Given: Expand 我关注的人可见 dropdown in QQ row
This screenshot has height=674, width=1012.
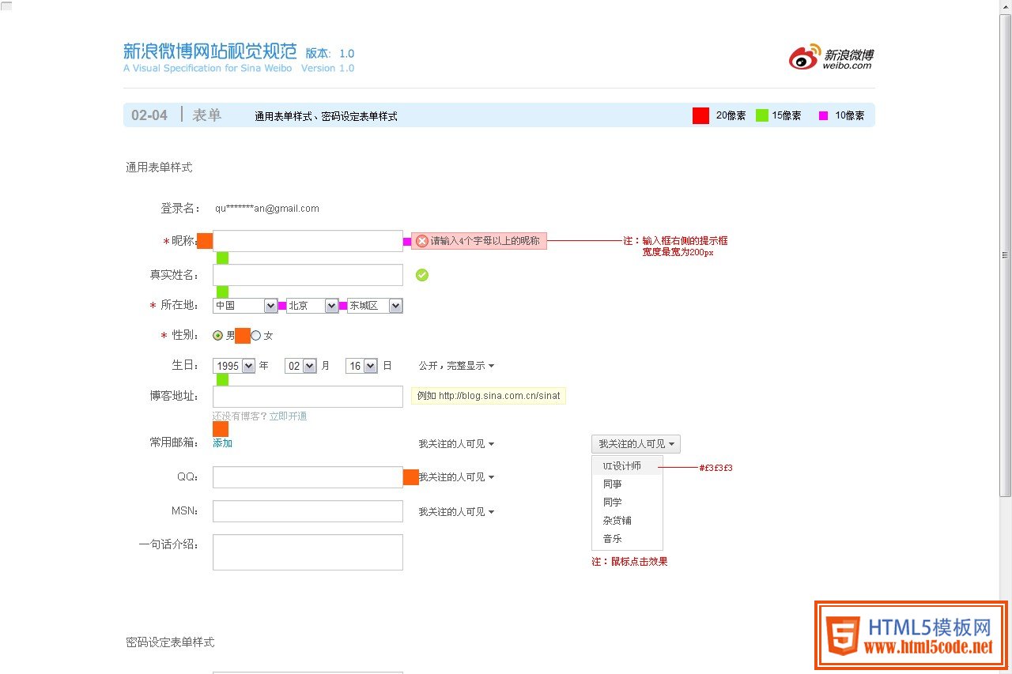Looking at the screenshot, I should [456, 477].
